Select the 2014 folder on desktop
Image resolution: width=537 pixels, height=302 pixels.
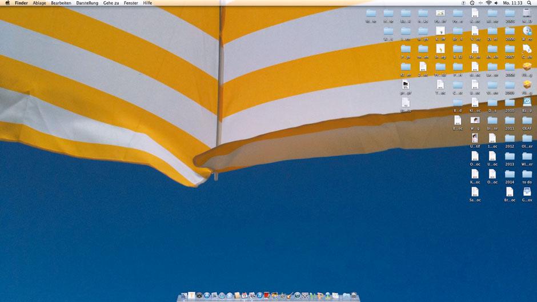pos(510,176)
